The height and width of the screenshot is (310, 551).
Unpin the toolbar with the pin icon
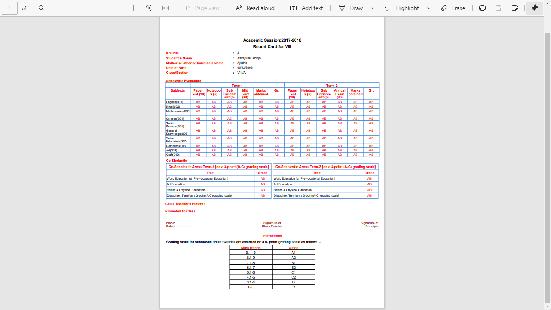pyautogui.click(x=534, y=8)
